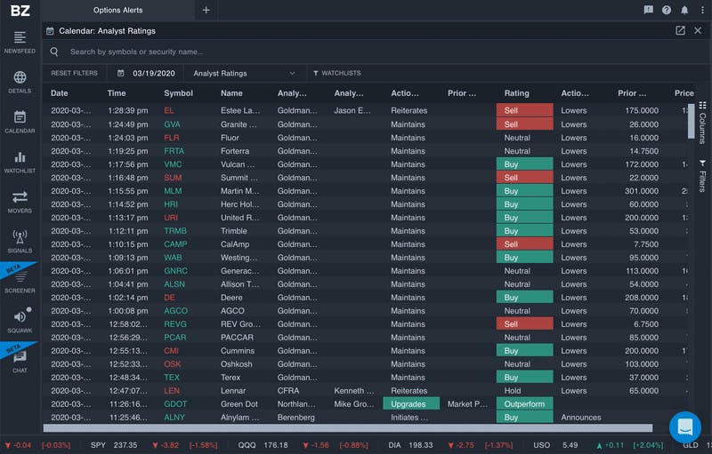Click the search magnifier icon
This screenshot has height=454, width=712.
[x=54, y=52]
